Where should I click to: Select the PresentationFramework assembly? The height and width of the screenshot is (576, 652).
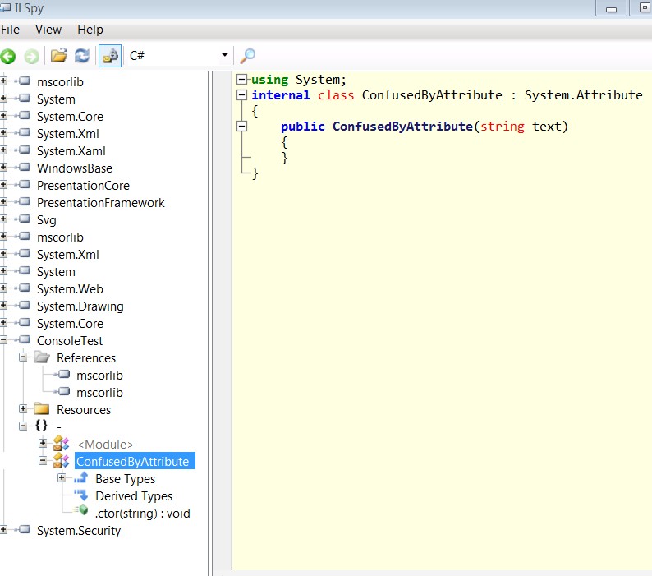101,203
